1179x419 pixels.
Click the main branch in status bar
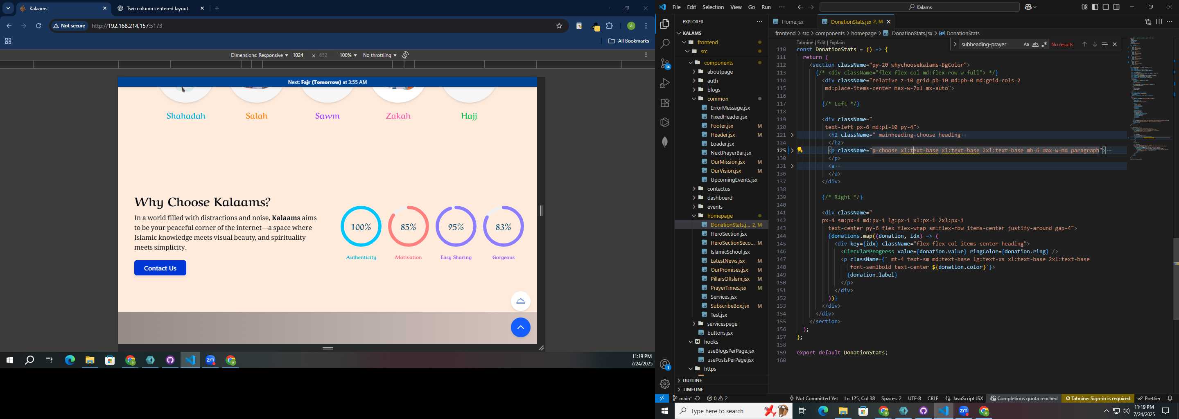click(682, 399)
